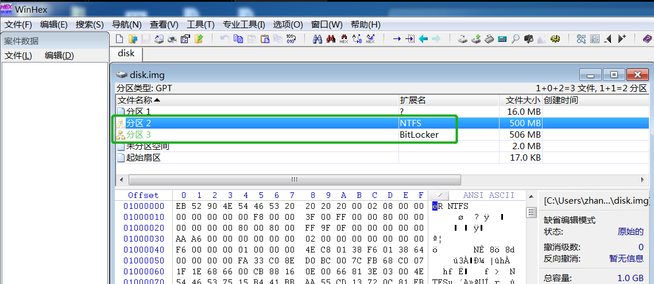Screen dimensions: 654x284
Task: Select the 分区 3 BitLocker row
Action: 382,135
